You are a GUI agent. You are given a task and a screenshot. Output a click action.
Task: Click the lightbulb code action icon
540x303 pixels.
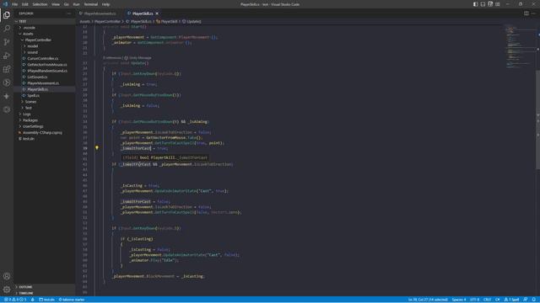tap(97, 148)
